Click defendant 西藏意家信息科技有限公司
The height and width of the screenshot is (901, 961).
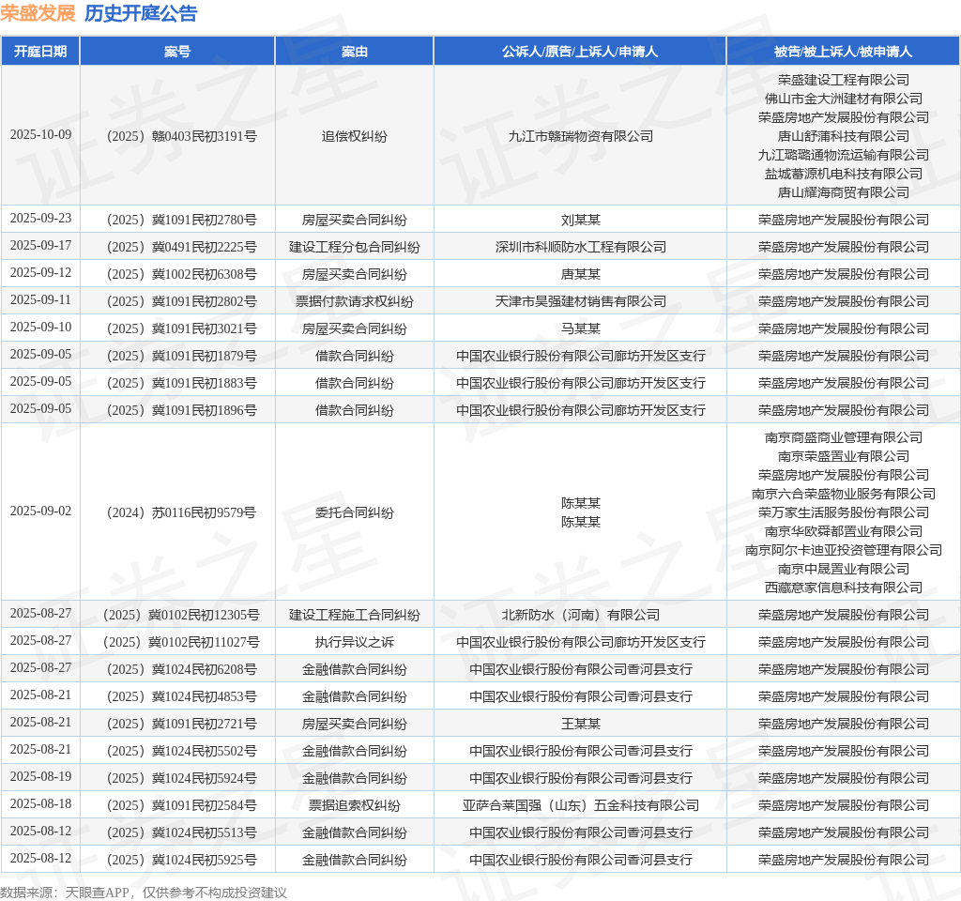pos(844,588)
